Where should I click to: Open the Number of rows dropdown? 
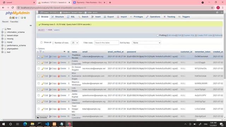click(x=75, y=43)
